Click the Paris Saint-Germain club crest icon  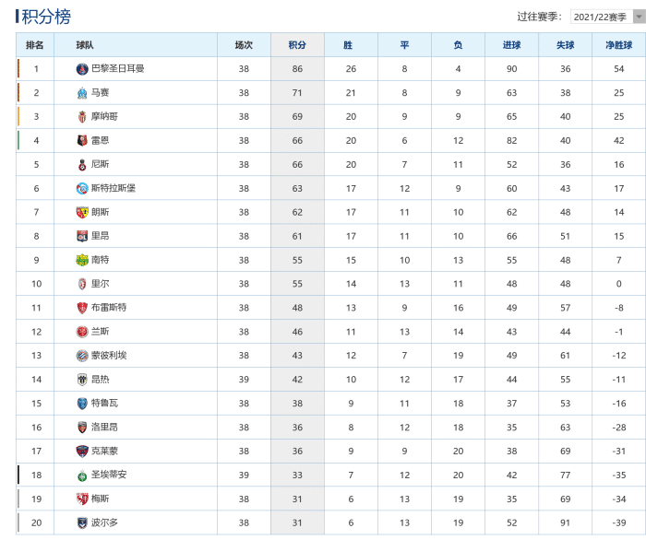[x=82, y=69]
